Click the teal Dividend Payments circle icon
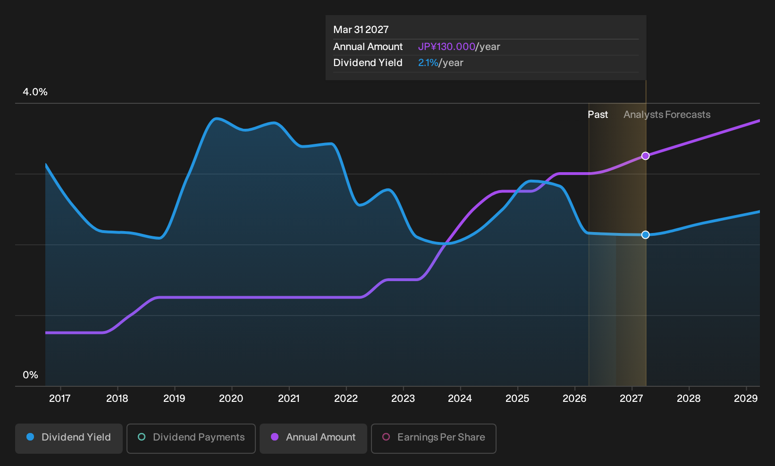This screenshot has height=466, width=775. pyautogui.click(x=142, y=437)
